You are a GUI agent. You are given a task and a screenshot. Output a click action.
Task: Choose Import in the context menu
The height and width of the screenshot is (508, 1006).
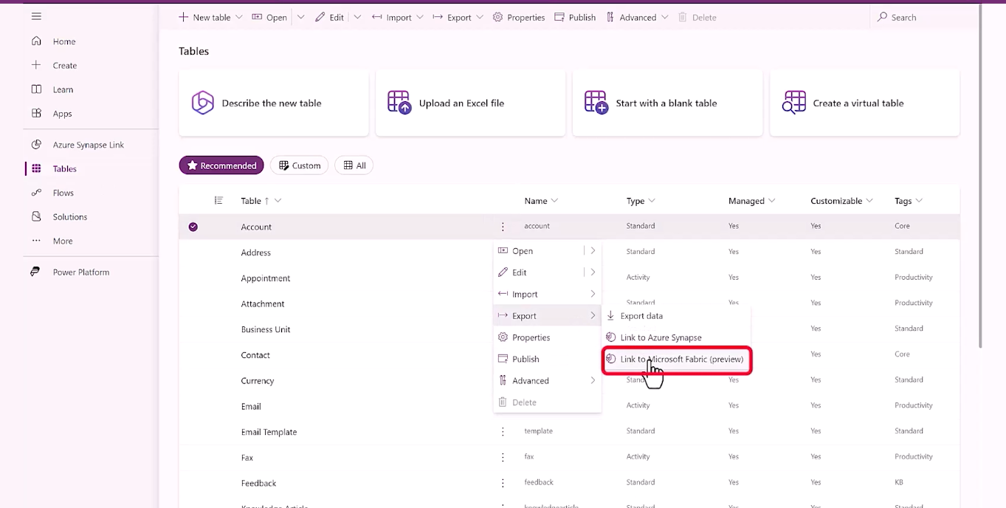click(x=547, y=294)
